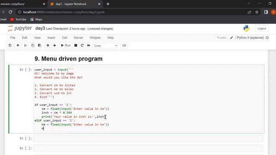Click the Jupyter logo

coord(20,28)
